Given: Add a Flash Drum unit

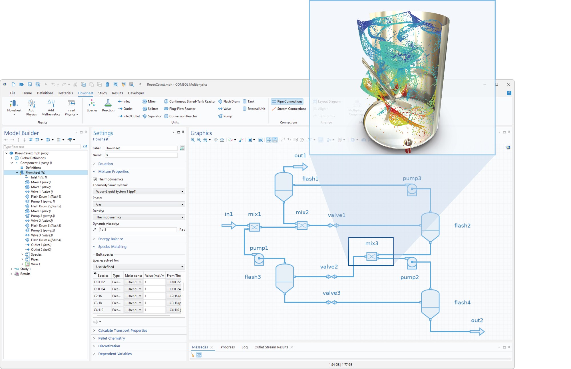Looking at the screenshot, I should click(229, 101).
